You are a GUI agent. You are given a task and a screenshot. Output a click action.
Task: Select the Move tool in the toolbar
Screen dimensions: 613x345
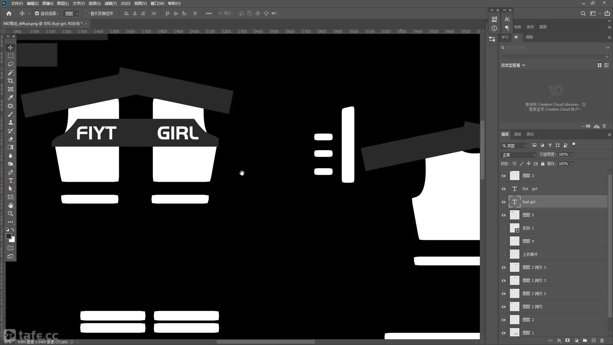[x=11, y=48]
